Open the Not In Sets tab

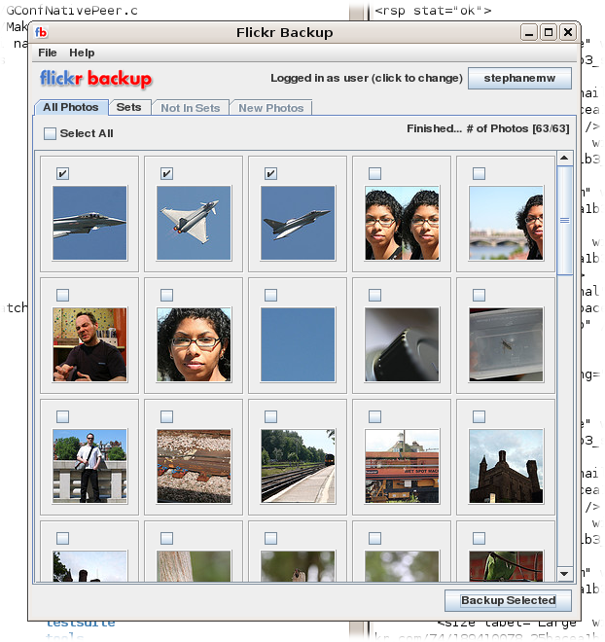click(x=191, y=108)
